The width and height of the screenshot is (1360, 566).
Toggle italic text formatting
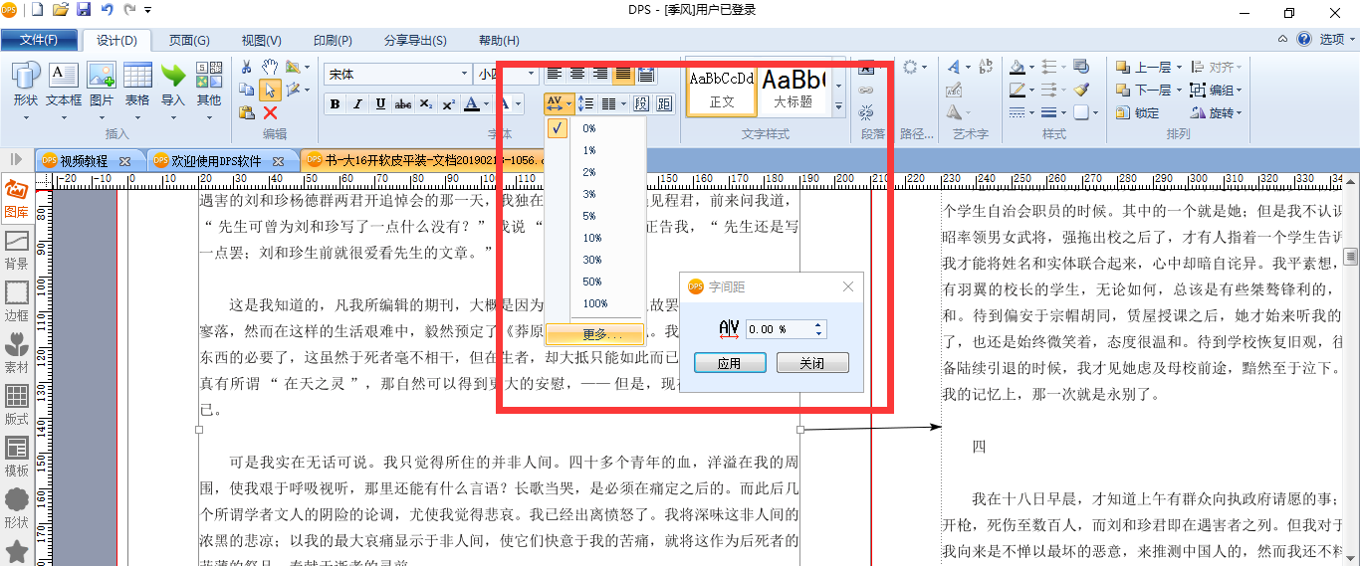point(357,103)
